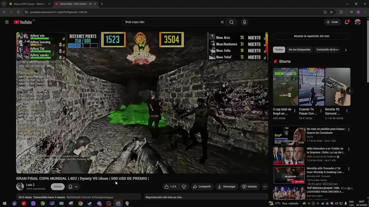
Task: Close the Shinsuu1991 Stream tab
Action: pos(49,4)
